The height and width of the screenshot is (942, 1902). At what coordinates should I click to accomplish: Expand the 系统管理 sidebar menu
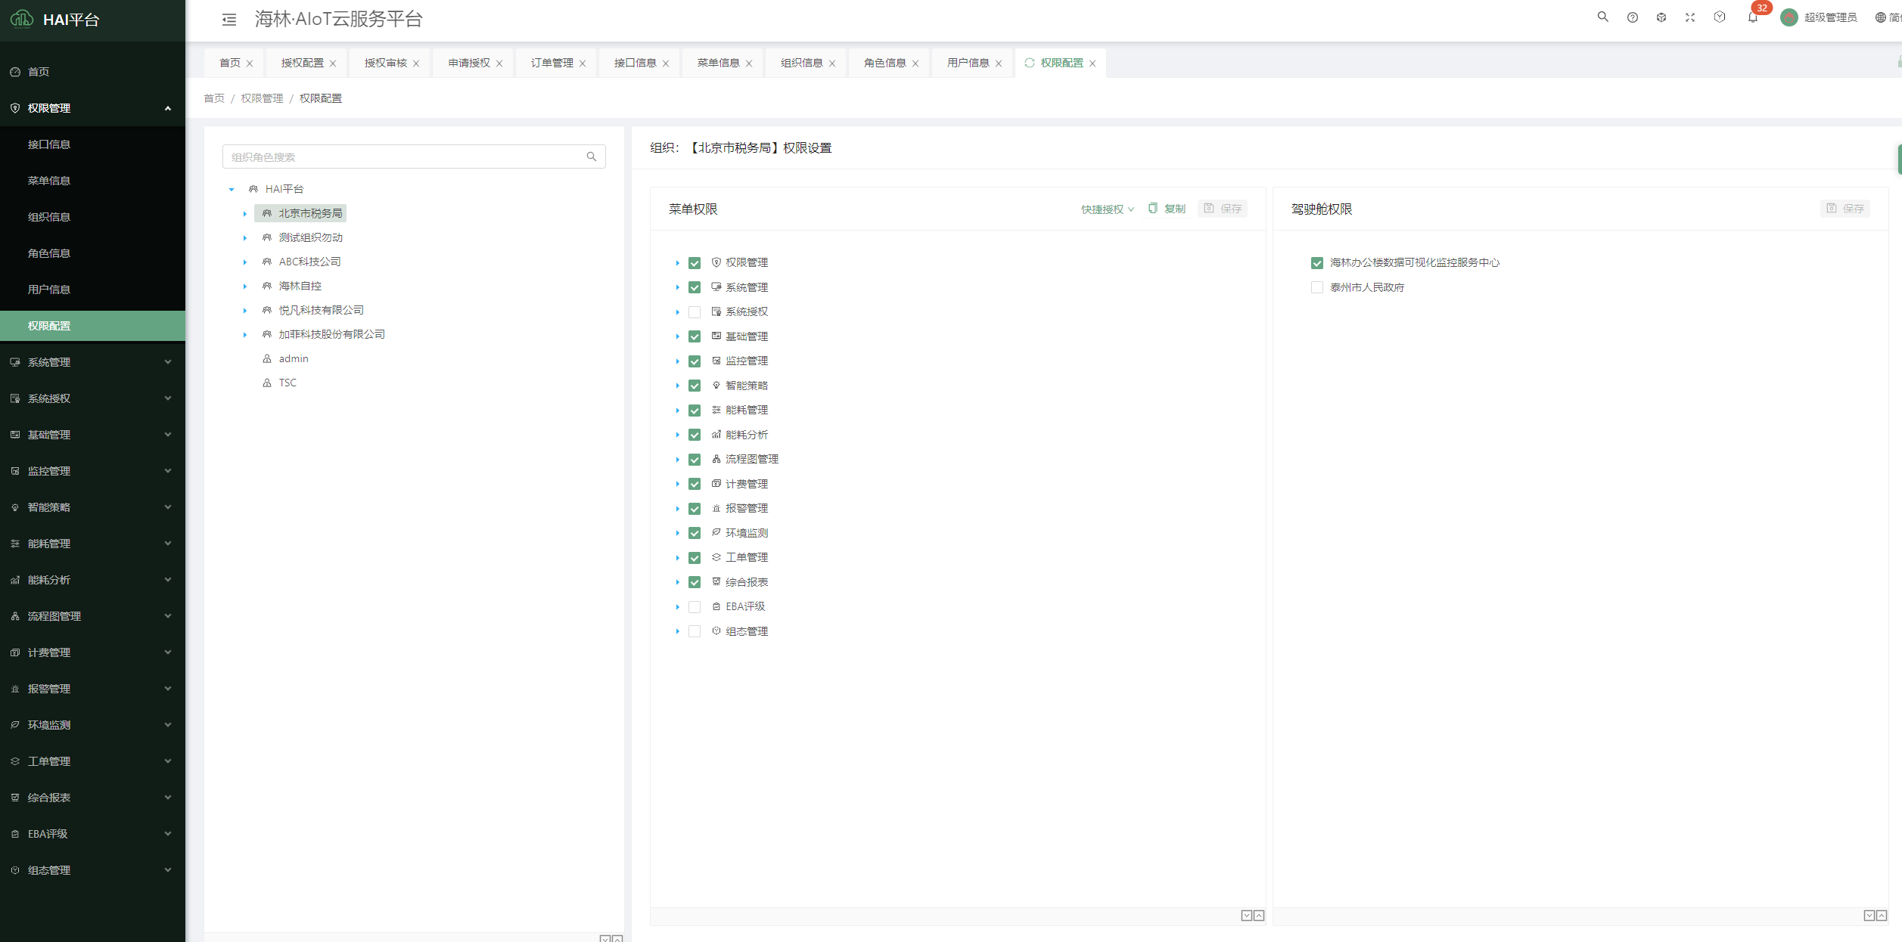[92, 362]
